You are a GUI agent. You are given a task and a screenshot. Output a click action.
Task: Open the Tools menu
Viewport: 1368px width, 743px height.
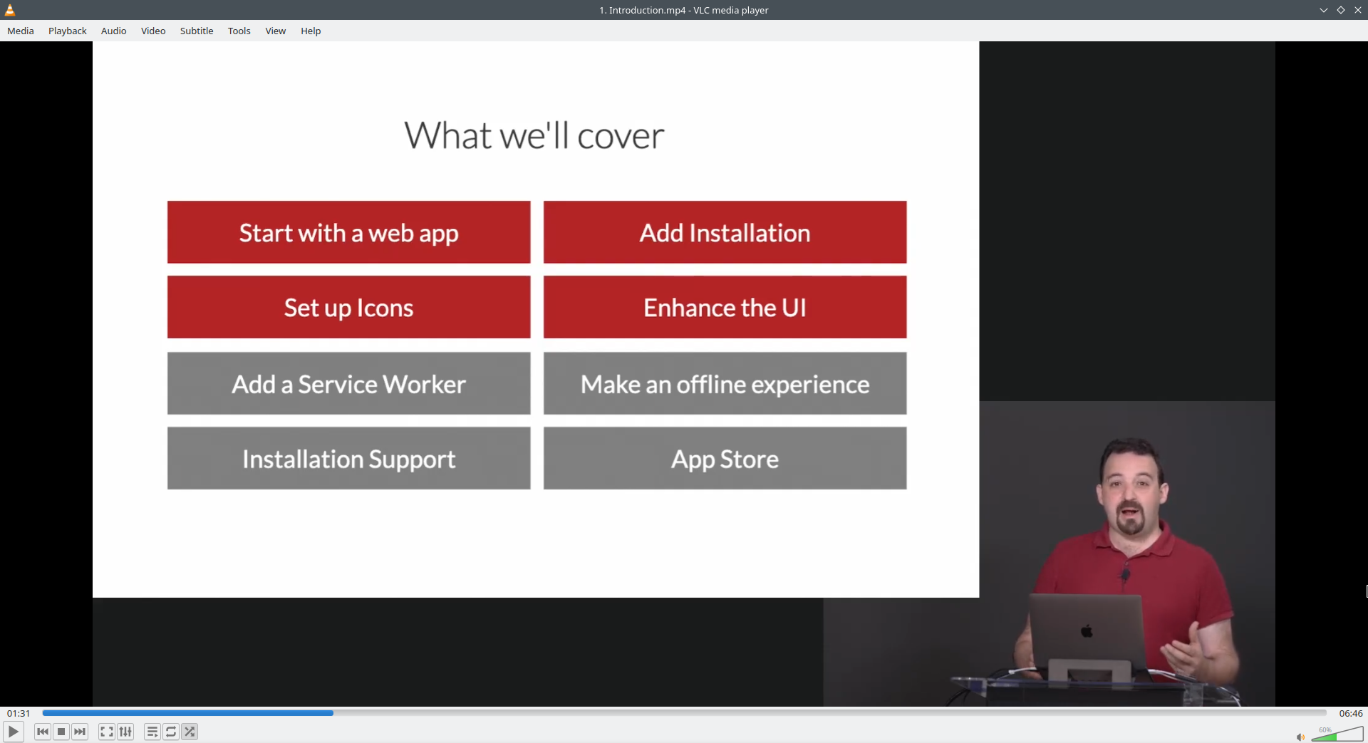(x=239, y=31)
